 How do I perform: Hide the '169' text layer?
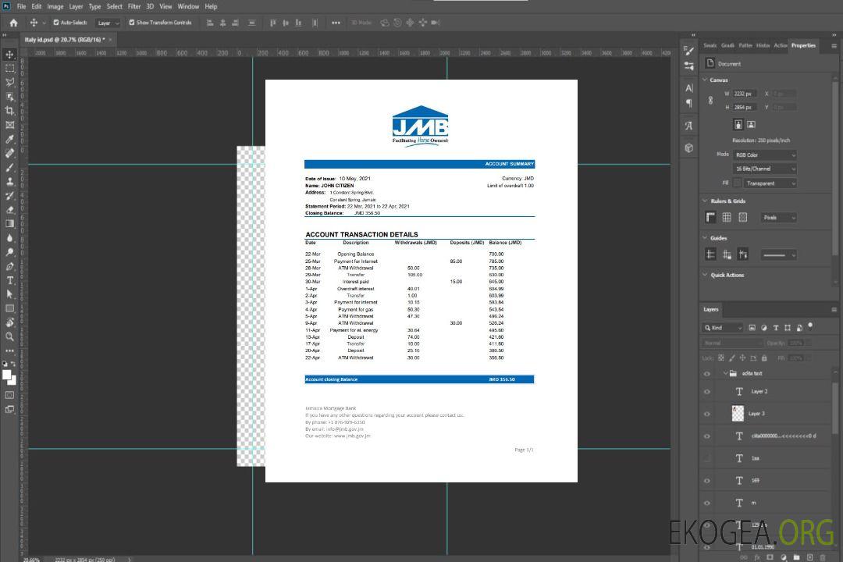707,481
